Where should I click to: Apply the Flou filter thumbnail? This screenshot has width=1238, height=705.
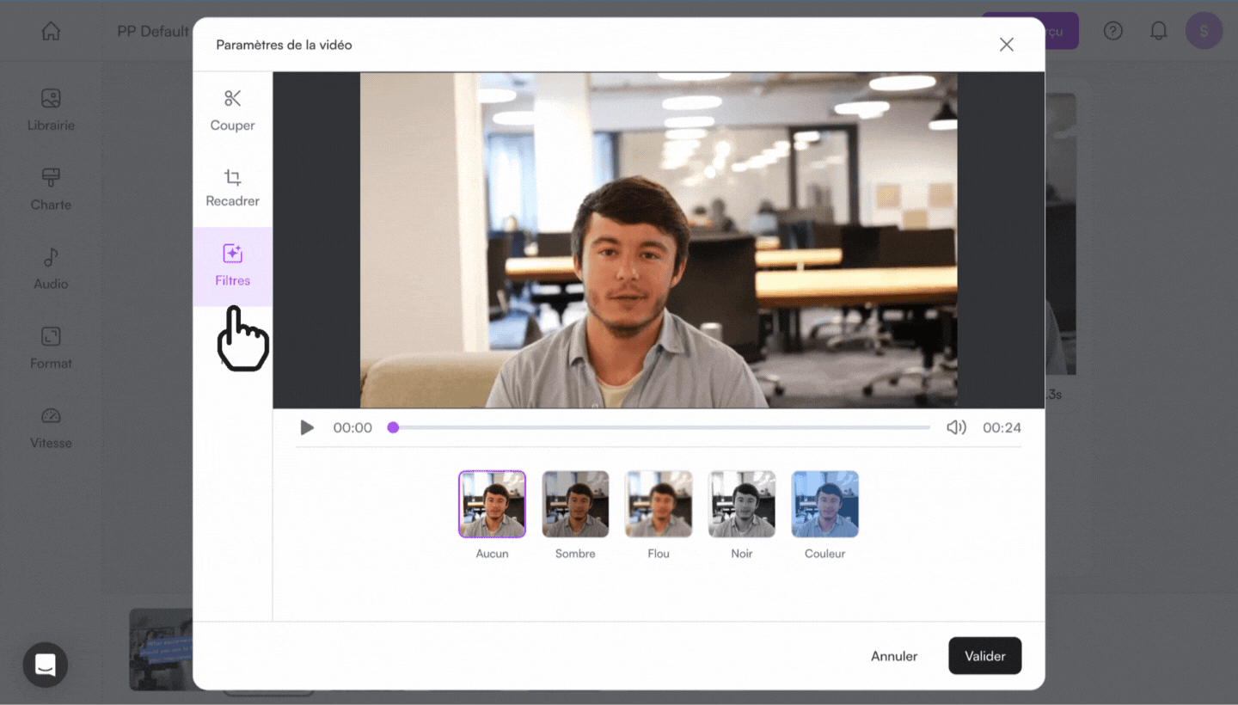tap(659, 504)
